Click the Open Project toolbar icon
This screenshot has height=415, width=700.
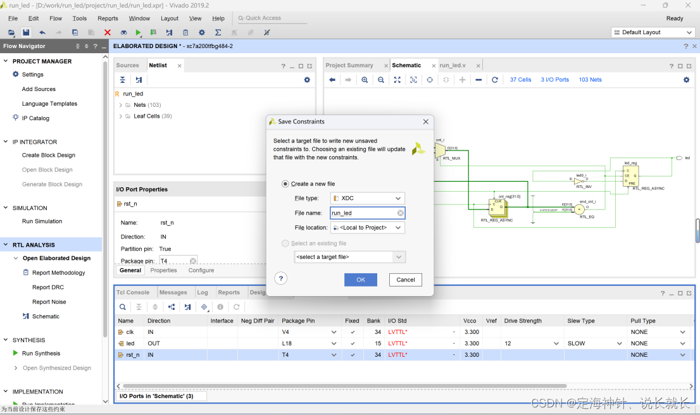(x=11, y=32)
